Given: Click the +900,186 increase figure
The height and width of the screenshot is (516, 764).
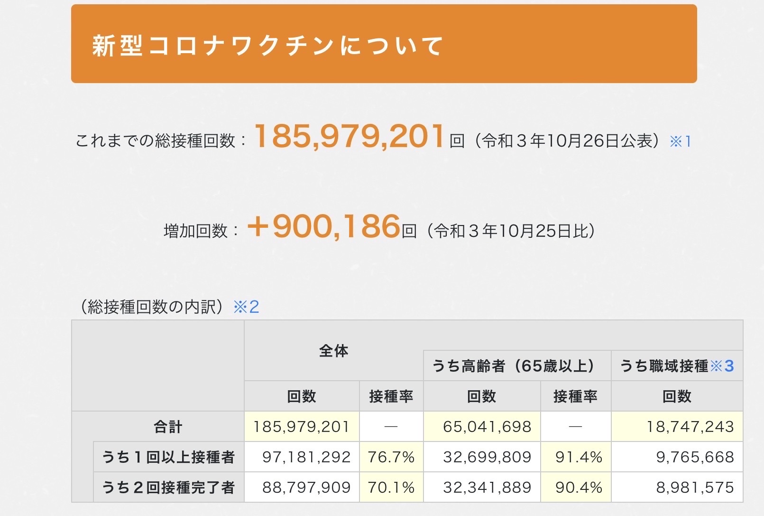Looking at the screenshot, I should click(324, 226).
